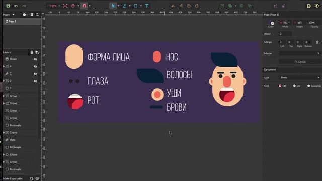Click the Opacity 100% field

click(x=313, y=23)
